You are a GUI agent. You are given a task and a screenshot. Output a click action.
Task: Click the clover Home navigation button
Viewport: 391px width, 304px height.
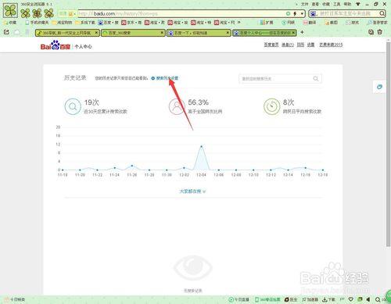tap(49, 13)
